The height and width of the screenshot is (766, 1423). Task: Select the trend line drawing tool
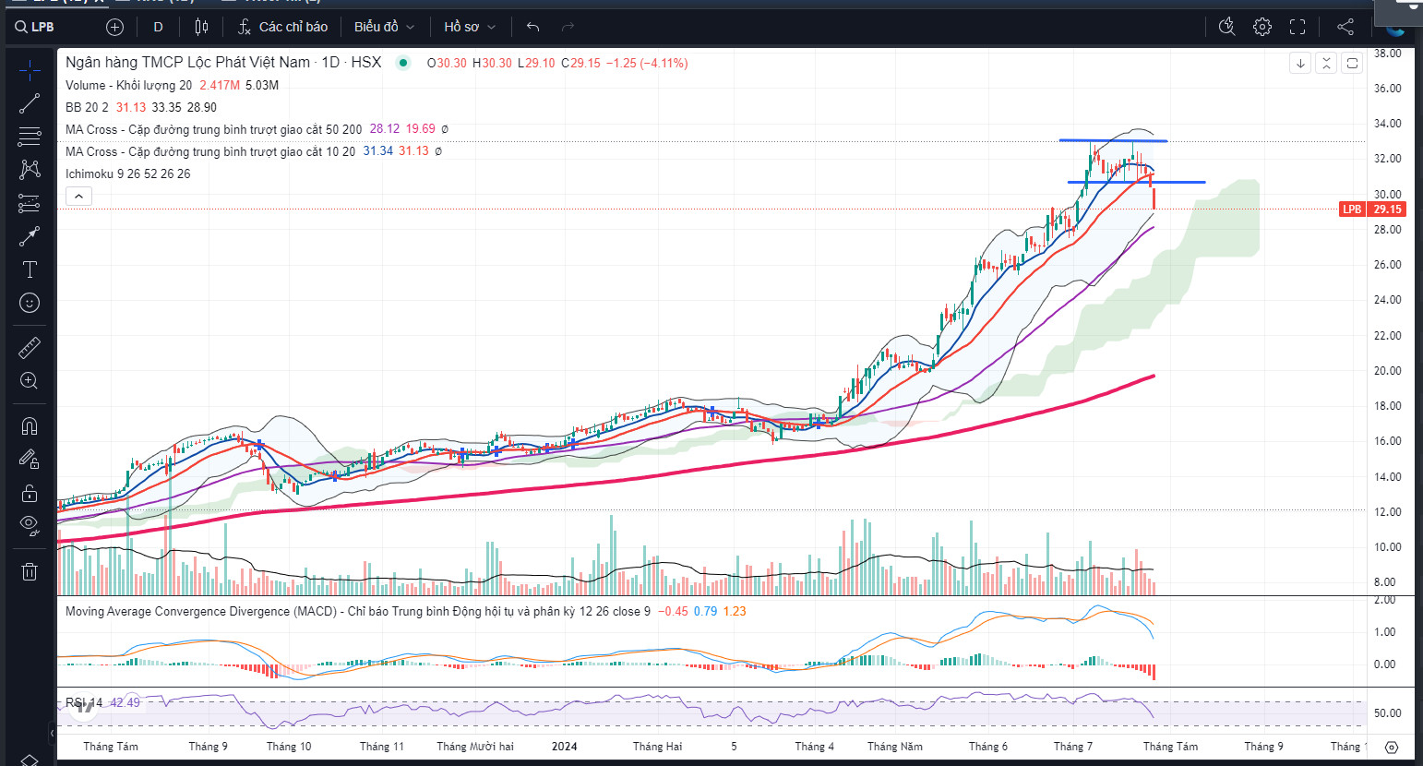coord(30,103)
